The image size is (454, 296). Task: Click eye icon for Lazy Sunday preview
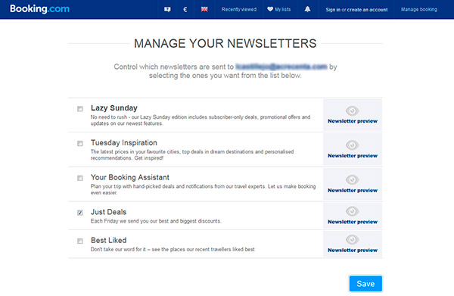(x=352, y=111)
